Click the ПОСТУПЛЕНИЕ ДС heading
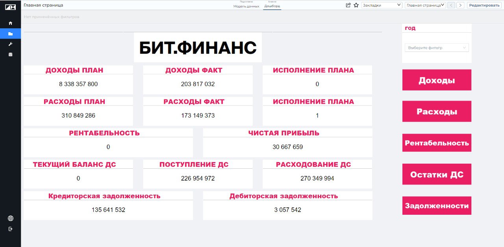Image resolution: width=504 pixels, height=247 pixels. coord(194,165)
